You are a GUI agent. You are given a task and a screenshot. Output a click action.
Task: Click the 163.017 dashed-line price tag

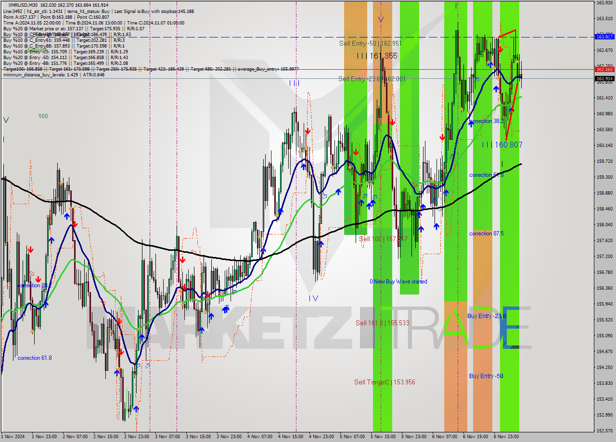tap(605, 37)
